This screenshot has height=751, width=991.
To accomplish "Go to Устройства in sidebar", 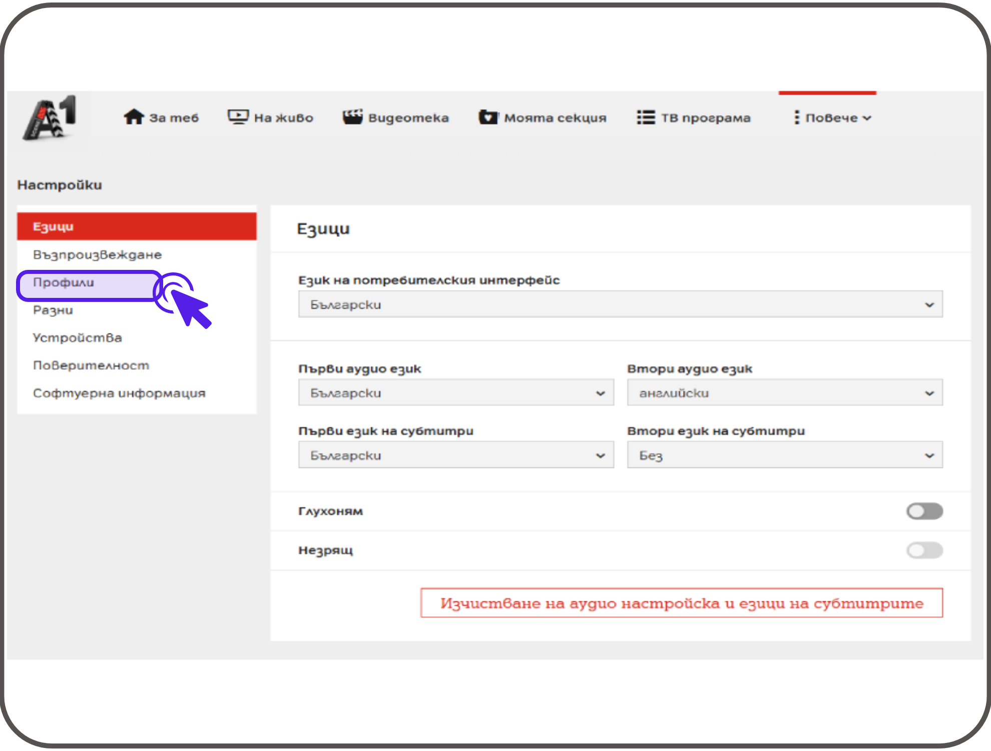I will coord(77,338).
